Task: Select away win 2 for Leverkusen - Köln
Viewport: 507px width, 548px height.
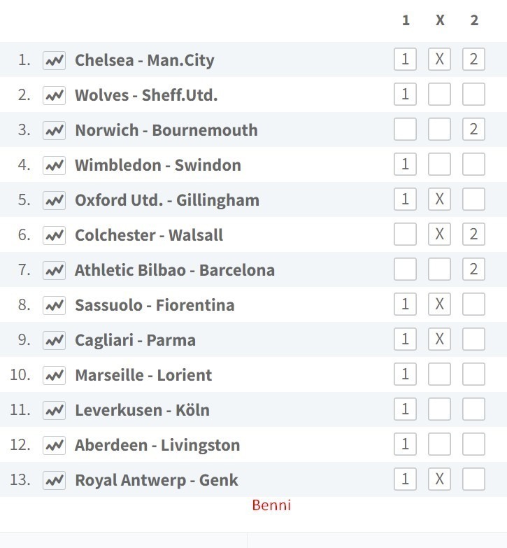Action: [473, 409]
